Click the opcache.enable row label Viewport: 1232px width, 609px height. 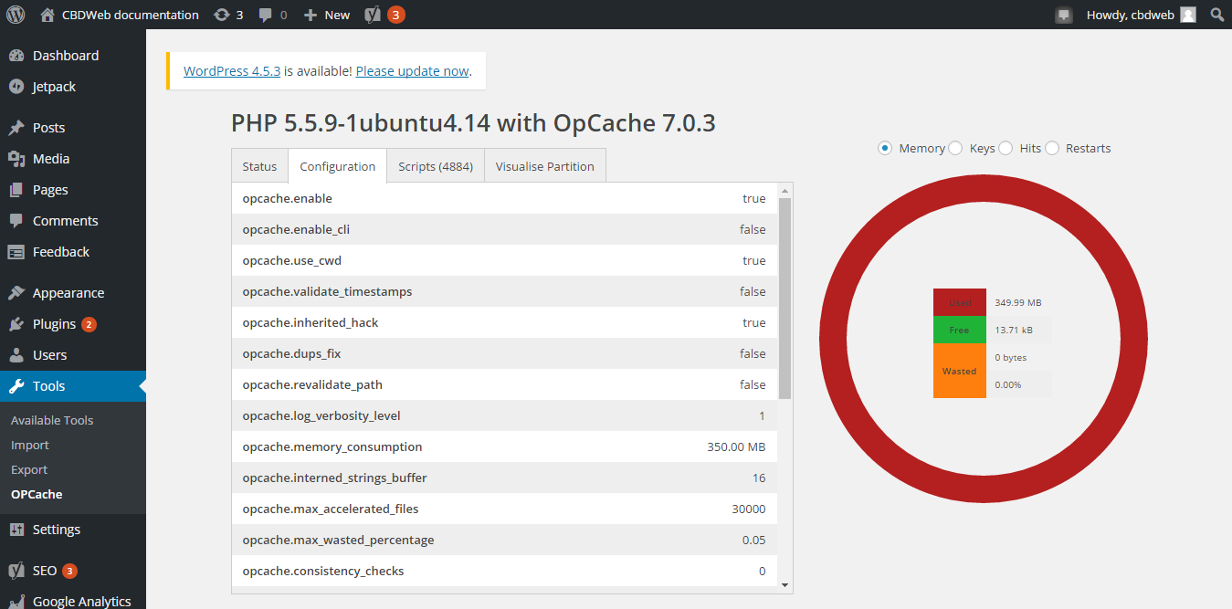pyautogui.click(x=288, y=198)
